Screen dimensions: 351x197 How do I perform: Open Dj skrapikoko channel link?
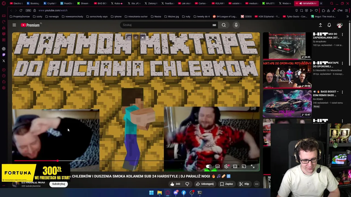tap(319, 42)
